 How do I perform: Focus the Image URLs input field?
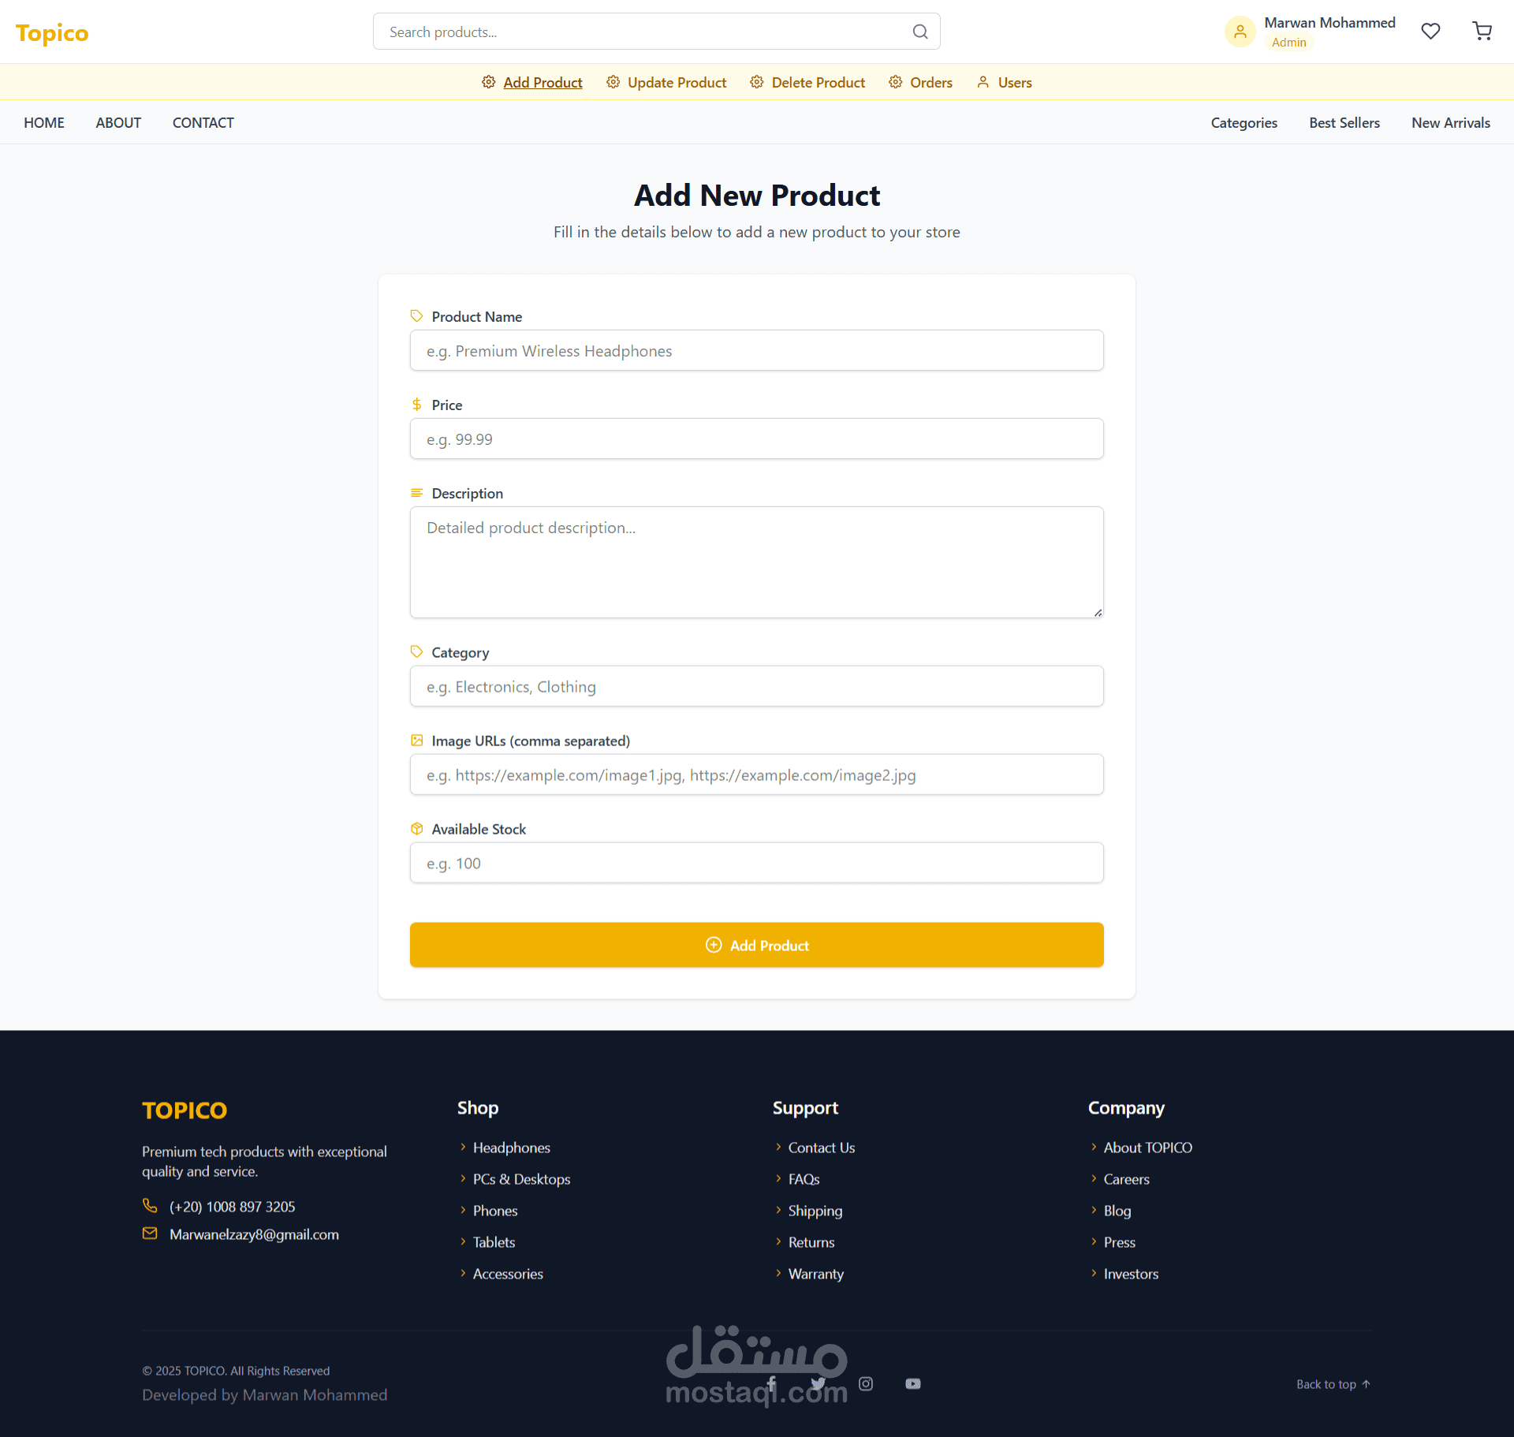coord(756,774)
